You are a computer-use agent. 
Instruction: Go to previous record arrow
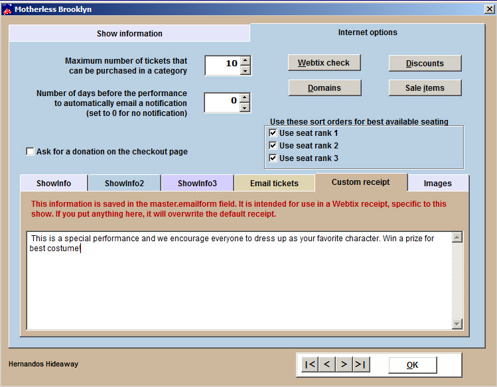click(326, 364)
